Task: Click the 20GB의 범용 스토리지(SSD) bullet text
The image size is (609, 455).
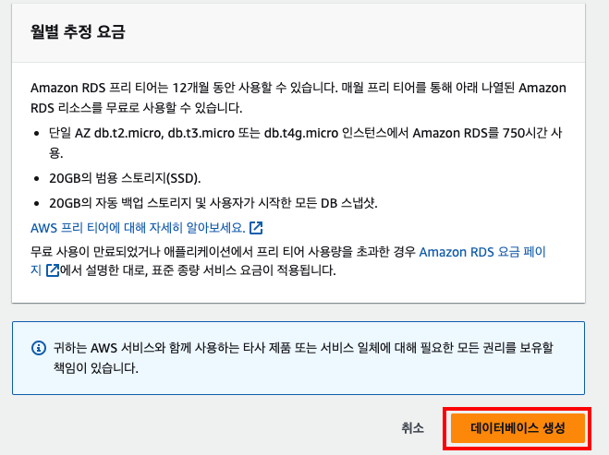Action: (125, 178)
